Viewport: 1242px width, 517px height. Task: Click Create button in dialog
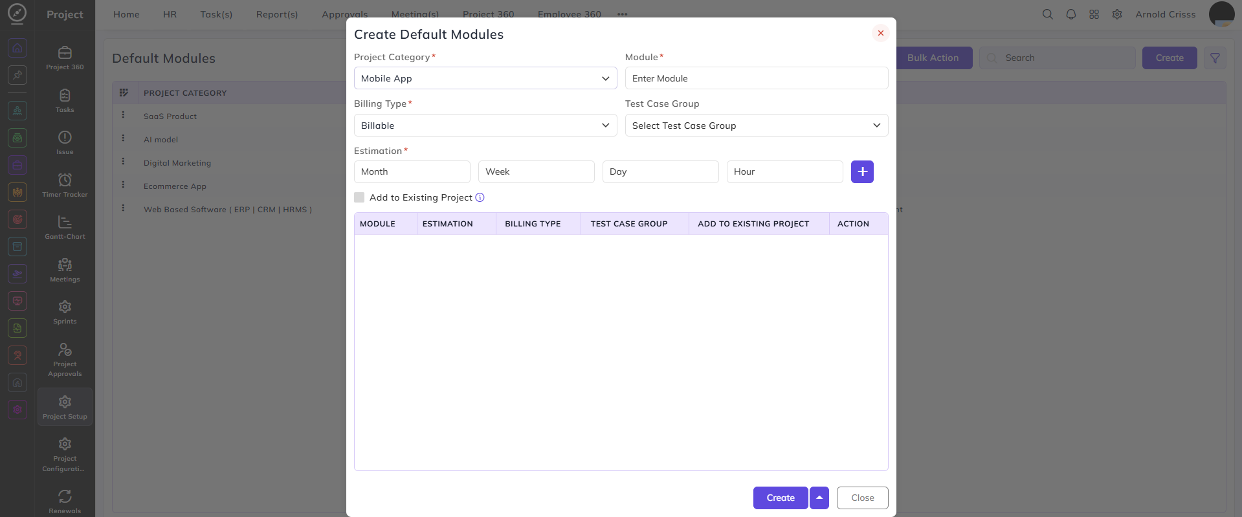tap(781, 498)
